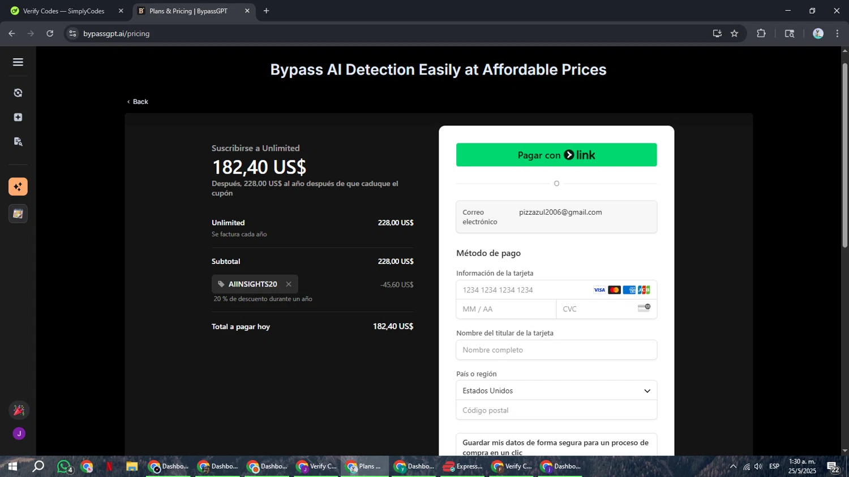The width and height of the screenshot is (849, 477).
Task: Click the Código postal field
Action: 556,410
